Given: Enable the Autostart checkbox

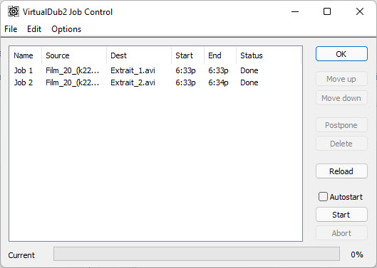Looking at the screenshot, I should (x=323, y=197).
